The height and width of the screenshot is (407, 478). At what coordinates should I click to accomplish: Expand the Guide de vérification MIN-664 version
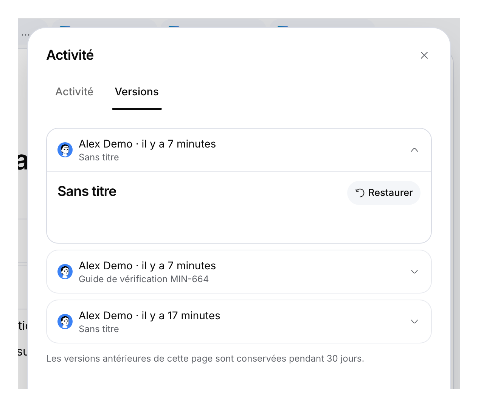point(414,272)
